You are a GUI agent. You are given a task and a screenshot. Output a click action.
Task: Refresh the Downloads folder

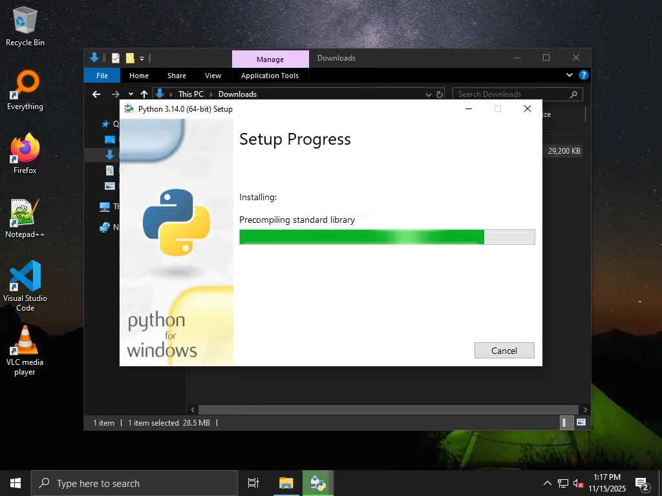click(x=440, y=94)
